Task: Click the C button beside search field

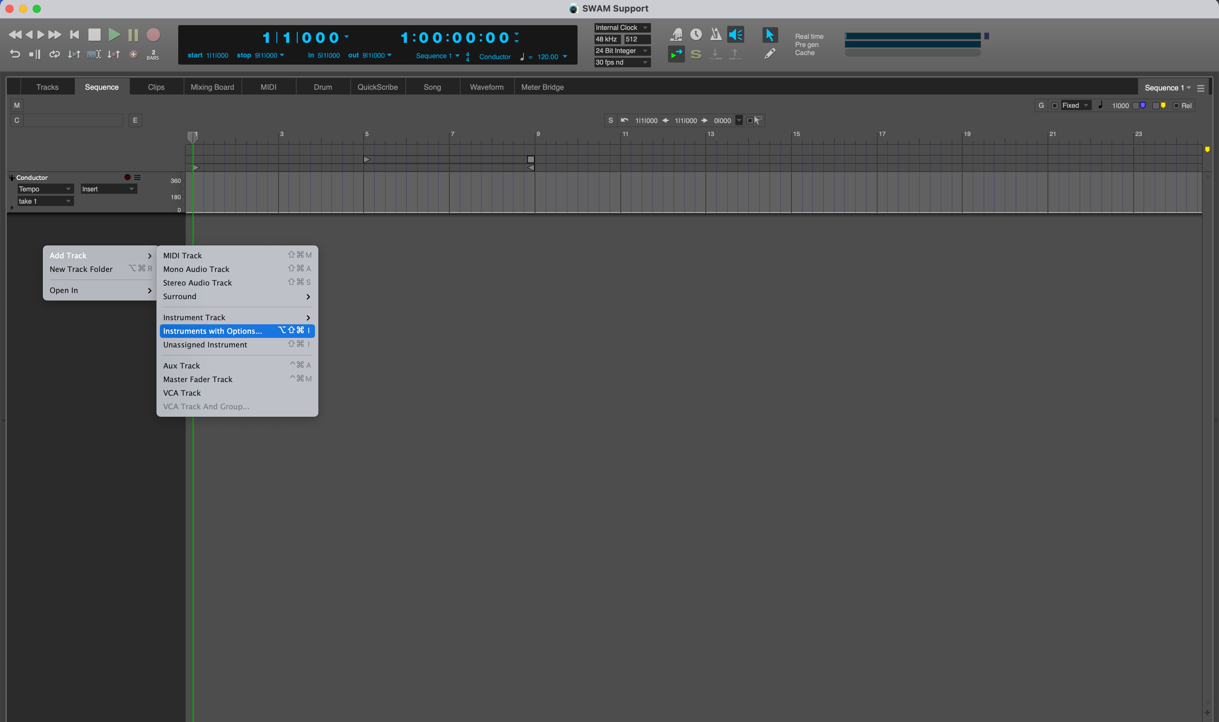Action: (x=17, y=120)
